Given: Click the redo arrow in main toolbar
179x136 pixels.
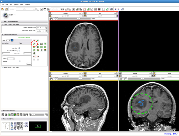Looking at the screenshot, I should pyautogui.click(x=107, y=9).
